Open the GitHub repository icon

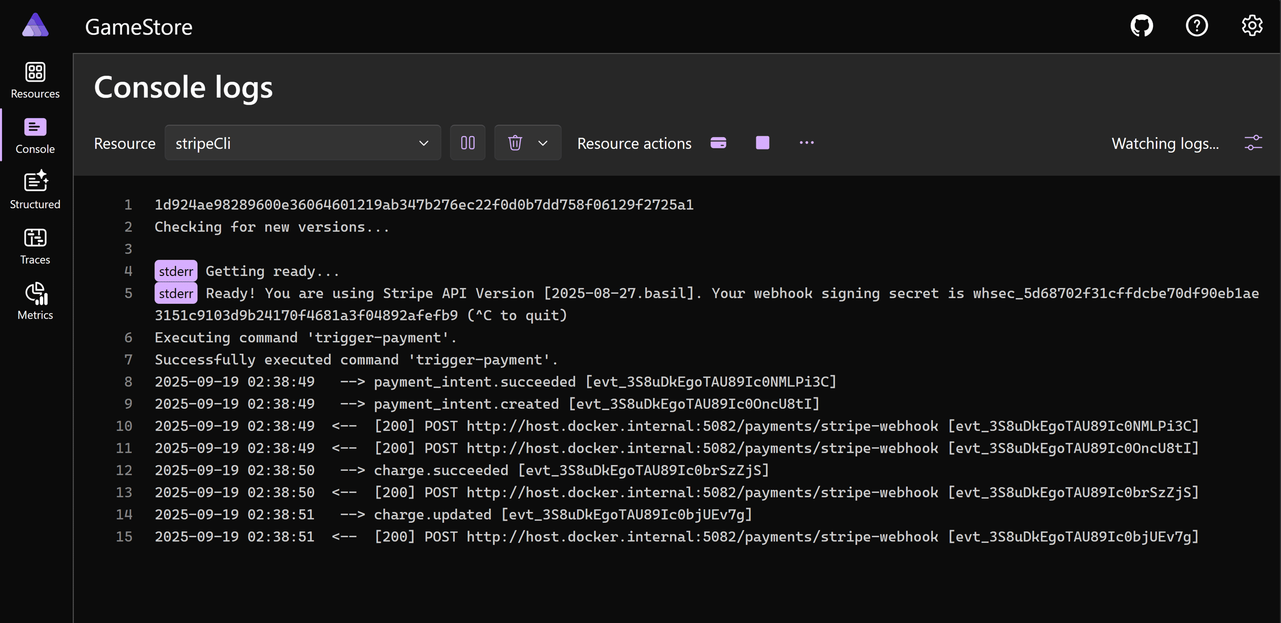1142,26
